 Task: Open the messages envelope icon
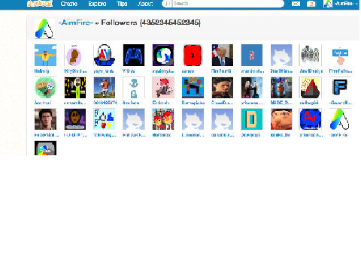(x=296, y=4)
